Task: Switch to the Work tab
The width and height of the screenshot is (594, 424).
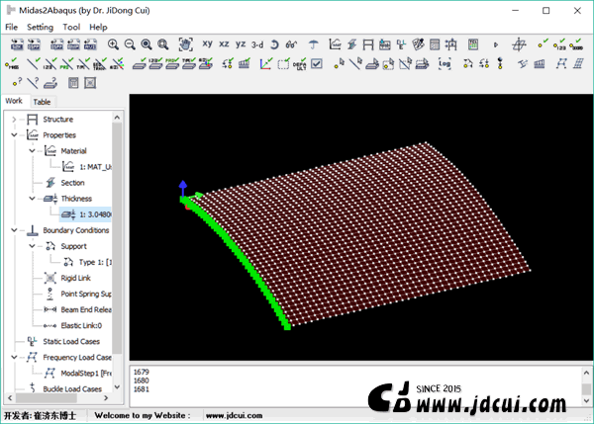Action: pos(14,101)
